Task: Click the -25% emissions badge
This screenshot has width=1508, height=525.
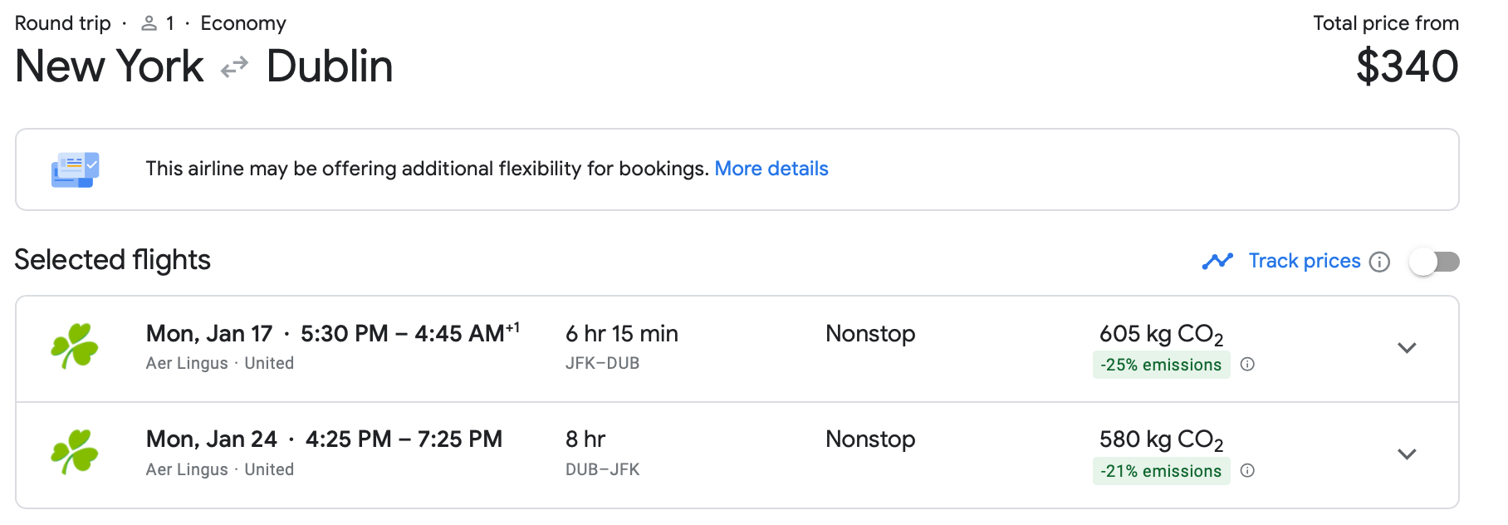Action: pos(1161,365)
